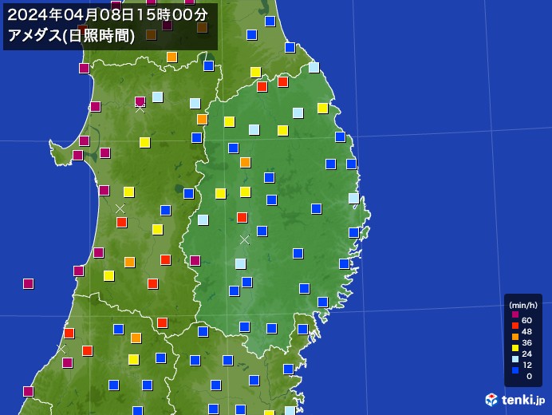552x415 pixels.
Task: Click the (min/h) unit label in the legend
Action: (523, 306)
